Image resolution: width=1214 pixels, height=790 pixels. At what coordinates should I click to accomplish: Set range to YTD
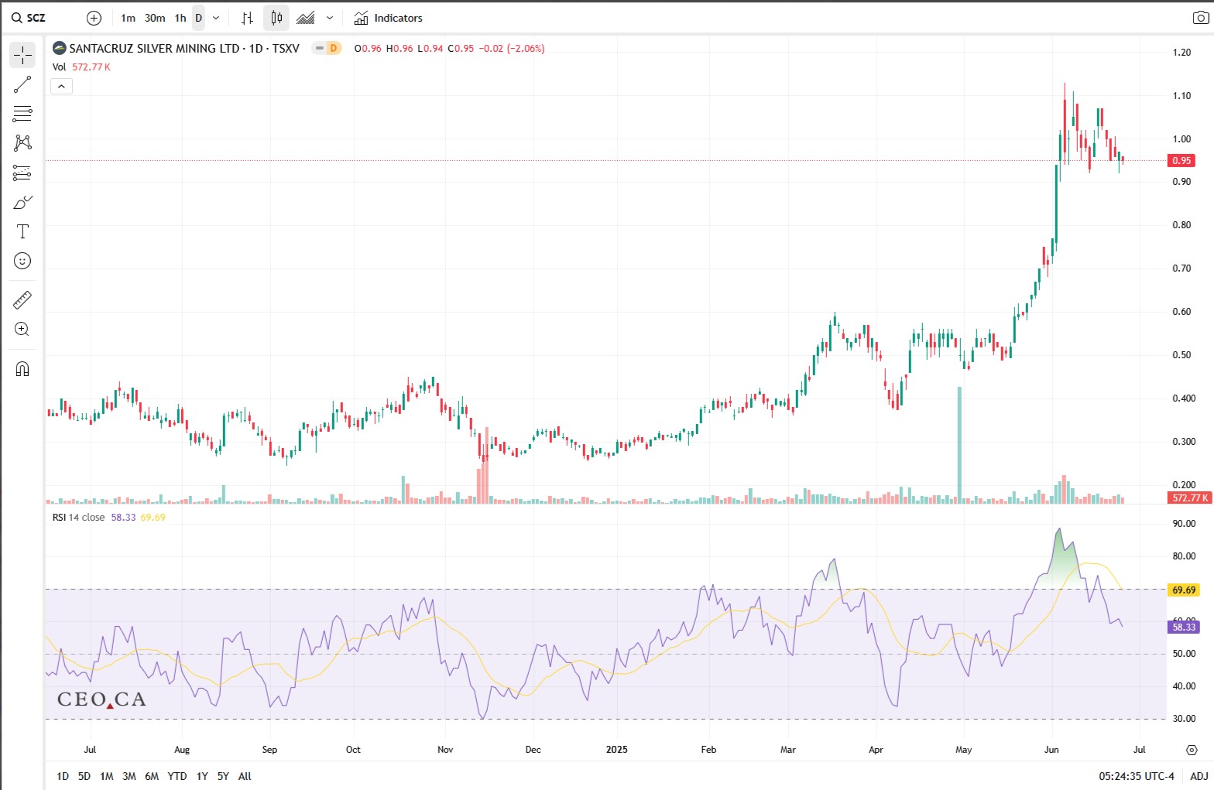[x=177, y=776]
